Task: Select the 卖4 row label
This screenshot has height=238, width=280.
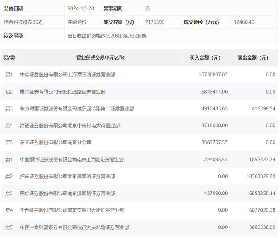Action: (x=9, y=210)
